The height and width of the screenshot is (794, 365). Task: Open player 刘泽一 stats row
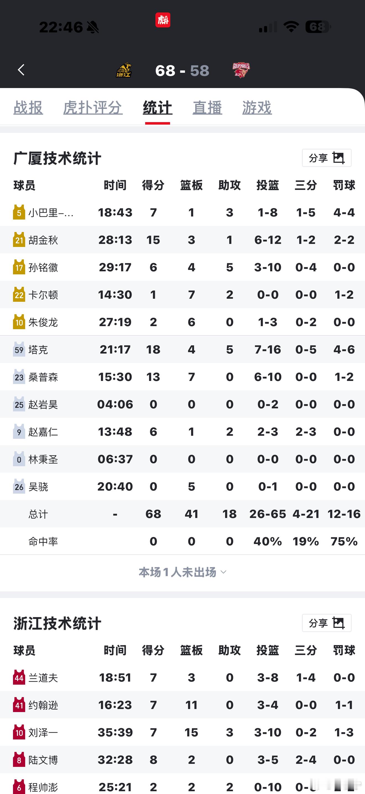click(x=43, y=732)
